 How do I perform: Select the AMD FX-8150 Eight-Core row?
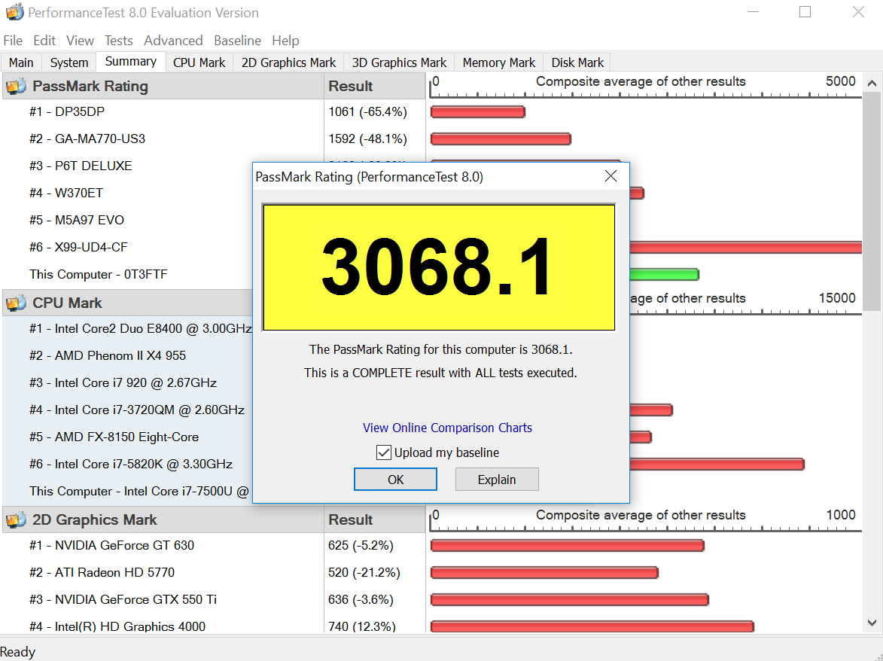pyautogui.click(x=114, y=437)
